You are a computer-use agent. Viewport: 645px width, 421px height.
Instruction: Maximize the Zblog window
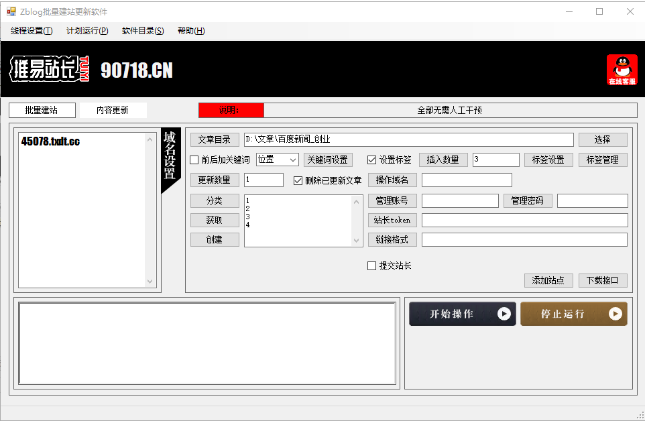599,11
